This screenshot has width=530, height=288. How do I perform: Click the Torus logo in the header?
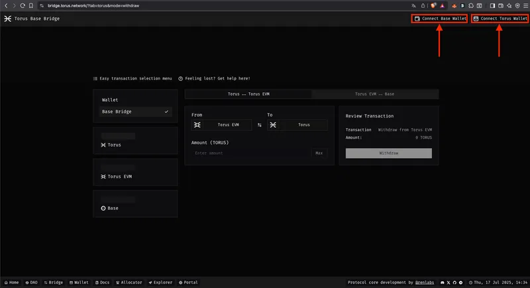click(x=7, y=19)
